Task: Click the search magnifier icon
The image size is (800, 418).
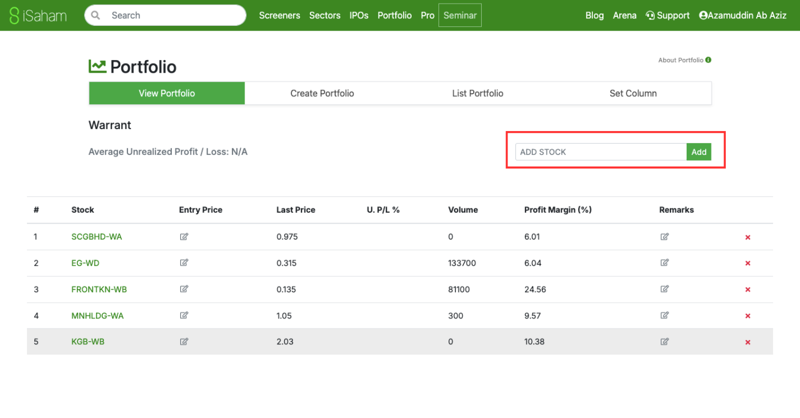Action: coord(96,15)
